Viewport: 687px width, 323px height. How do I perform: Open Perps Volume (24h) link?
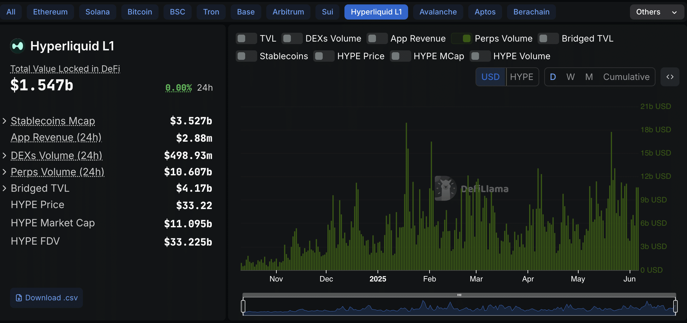click(x=57, y=172)
